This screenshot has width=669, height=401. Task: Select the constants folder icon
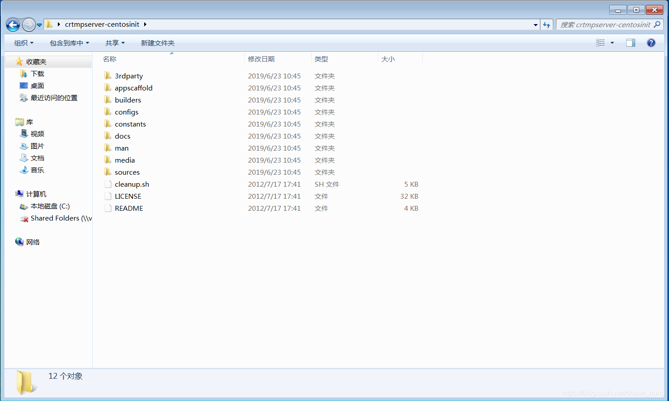coord(108,124)
